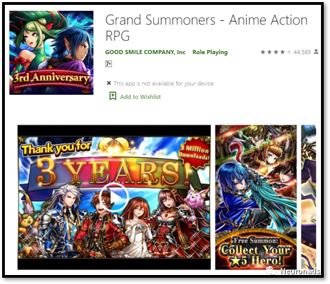Click the 'This app is not available' message
The height and width of the screenshot is (284, 330).
(164, 83)
